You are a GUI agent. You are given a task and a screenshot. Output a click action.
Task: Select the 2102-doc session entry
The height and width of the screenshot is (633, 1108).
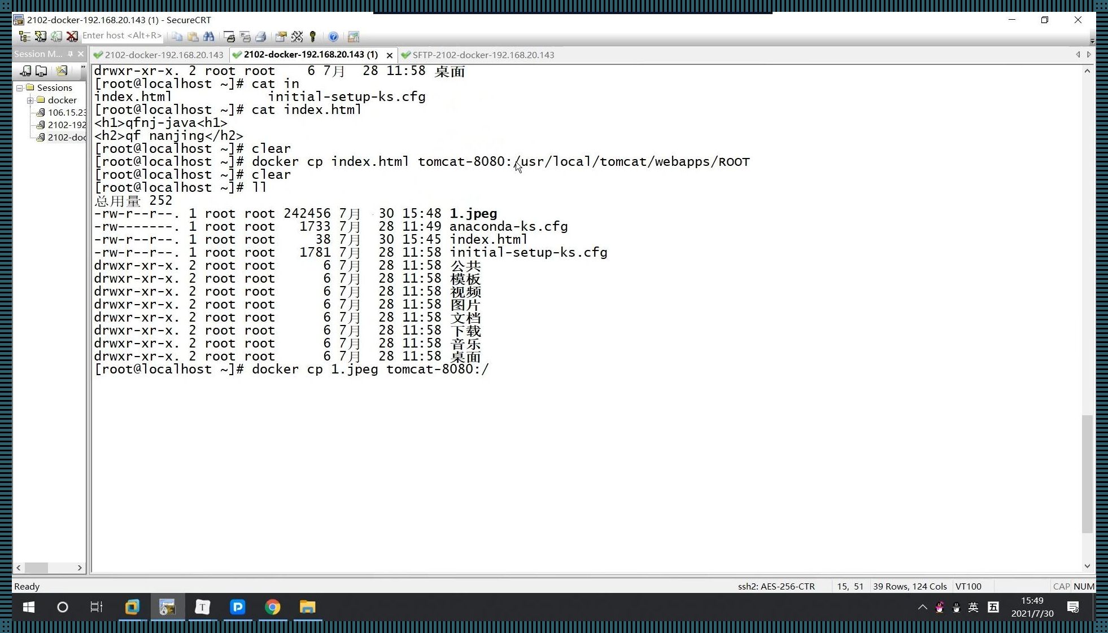pyautogui.click(x=67, y=137)
